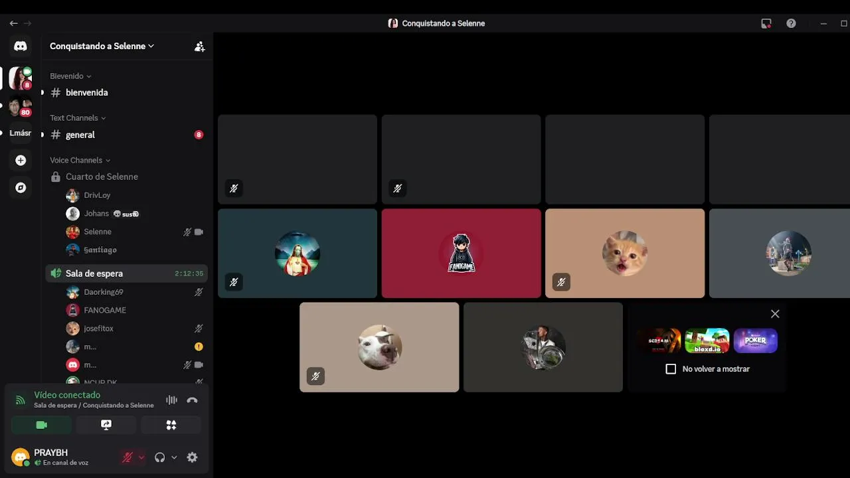Collapse the Bienvenido category
The image size is (850, 478).
pyautogui.click(x=70, y=76)
